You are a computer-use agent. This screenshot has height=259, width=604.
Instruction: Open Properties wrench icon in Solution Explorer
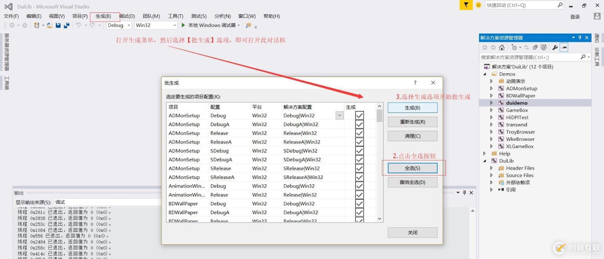tap(555, 48)
